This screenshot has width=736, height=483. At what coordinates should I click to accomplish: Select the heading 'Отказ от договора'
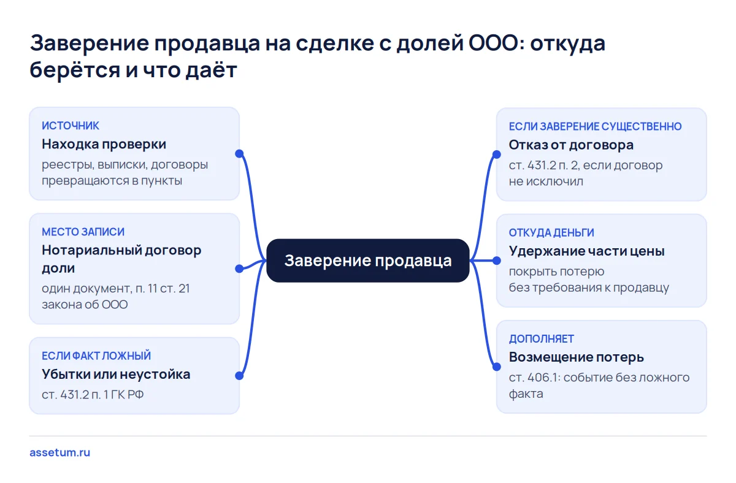point(571,145)
